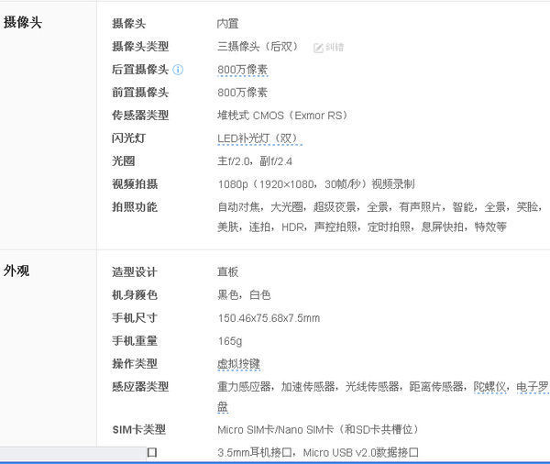Open the LED补光灯（双） link
This screenshot has height=464, width=550.
click(259, 138)
